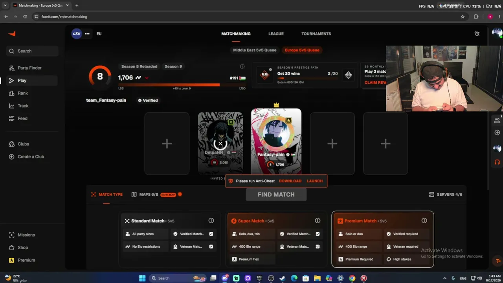Click the FACEIT logo in the sidebar
The width and height of the screenshot is (503, 283).
coord(12,34)
